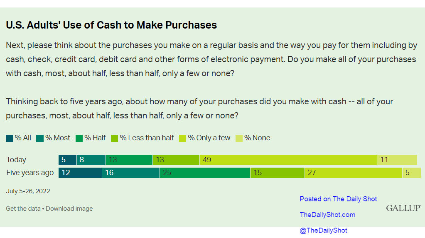Click the '% Most' legend color swatch
Screen dimensions: 425x238
[40, 139]
